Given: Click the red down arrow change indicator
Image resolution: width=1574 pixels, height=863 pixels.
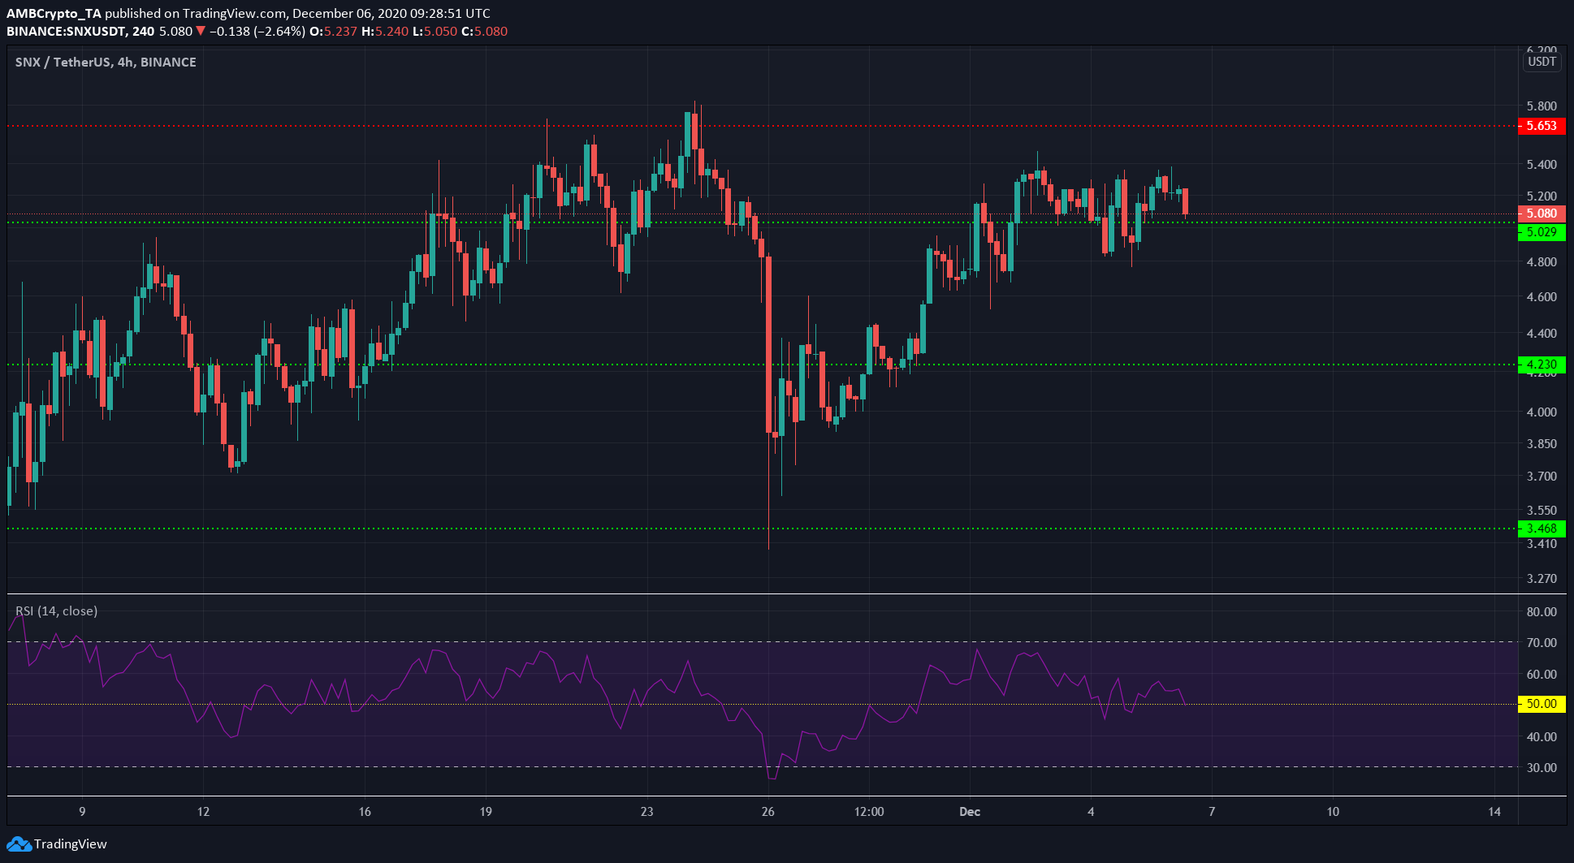Looking at the screenshot, I should (201, 32).
